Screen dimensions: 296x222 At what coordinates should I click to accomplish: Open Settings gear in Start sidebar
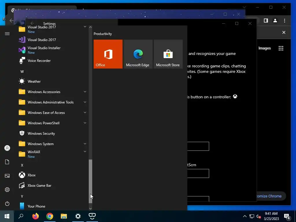7,190
